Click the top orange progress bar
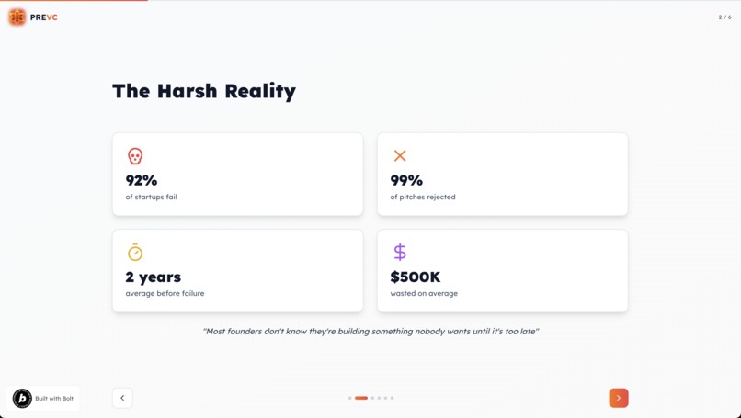This screenshot has height=418, width=741. click(74, 1)
